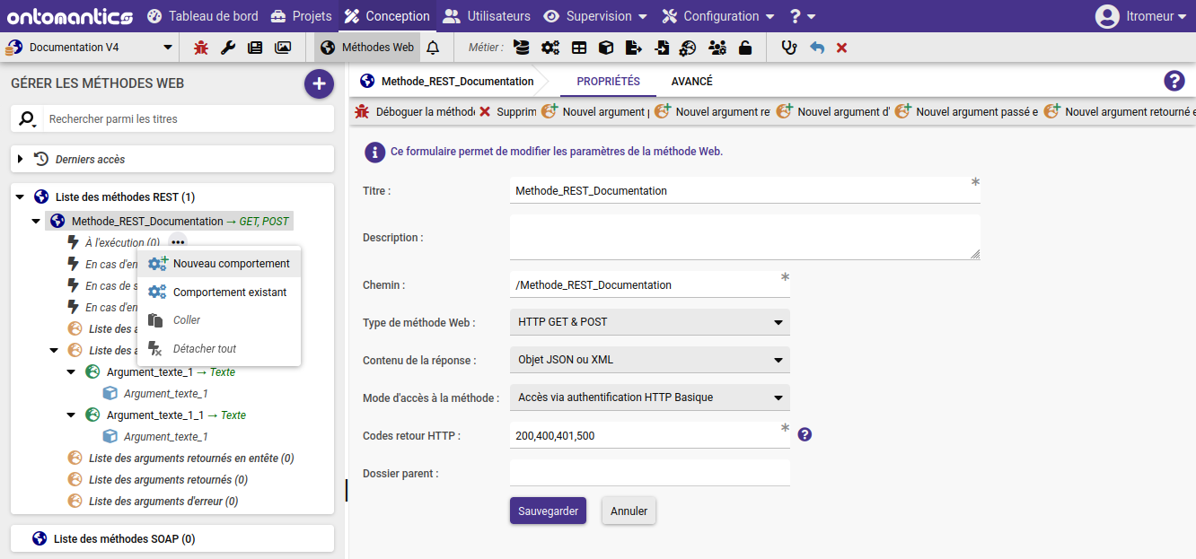The width and height of the screenshot is (1196, 559).
Task: Click the magnifier search options icon
Action: click(29, 118)
